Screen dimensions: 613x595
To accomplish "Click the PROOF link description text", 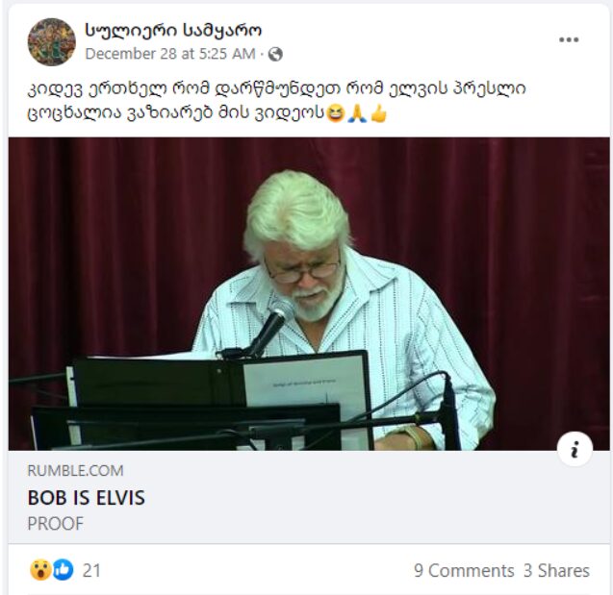I will point(56,524).
